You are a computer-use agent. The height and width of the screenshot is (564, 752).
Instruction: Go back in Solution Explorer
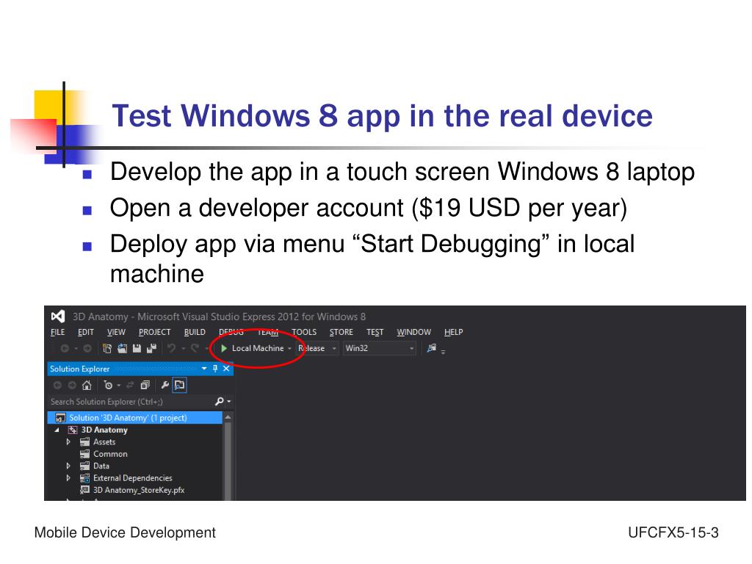(57, 385)
